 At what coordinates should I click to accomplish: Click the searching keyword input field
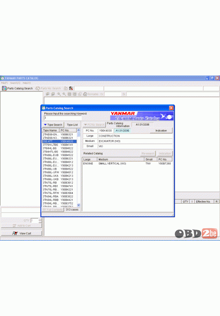[x=63, y=118]
